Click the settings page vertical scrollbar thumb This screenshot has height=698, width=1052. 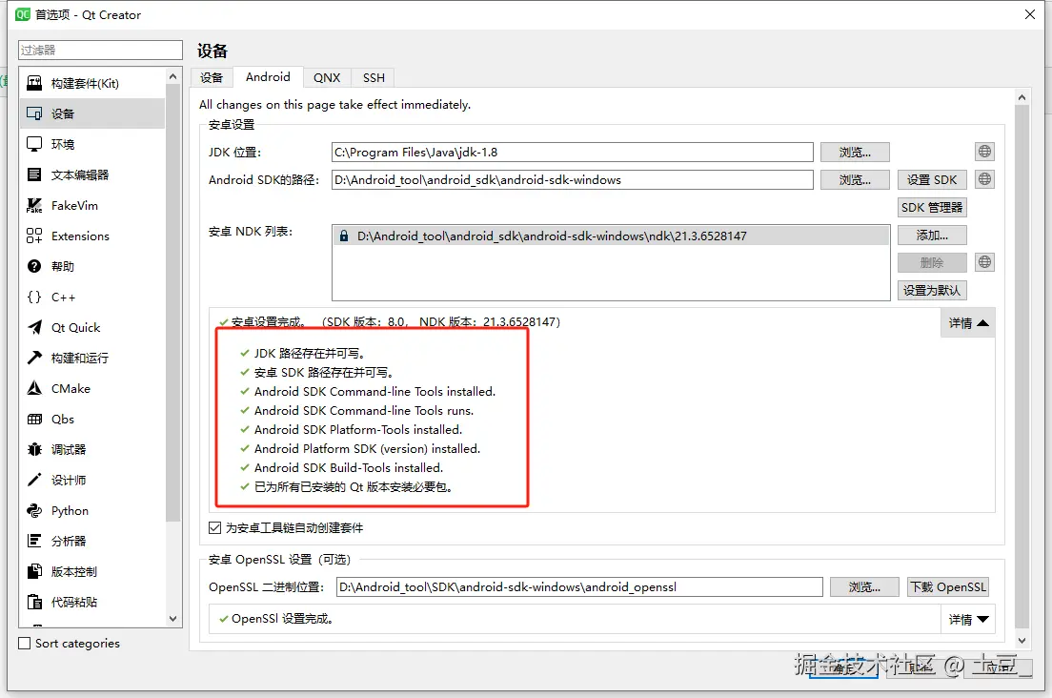(x=1022, y=366)
